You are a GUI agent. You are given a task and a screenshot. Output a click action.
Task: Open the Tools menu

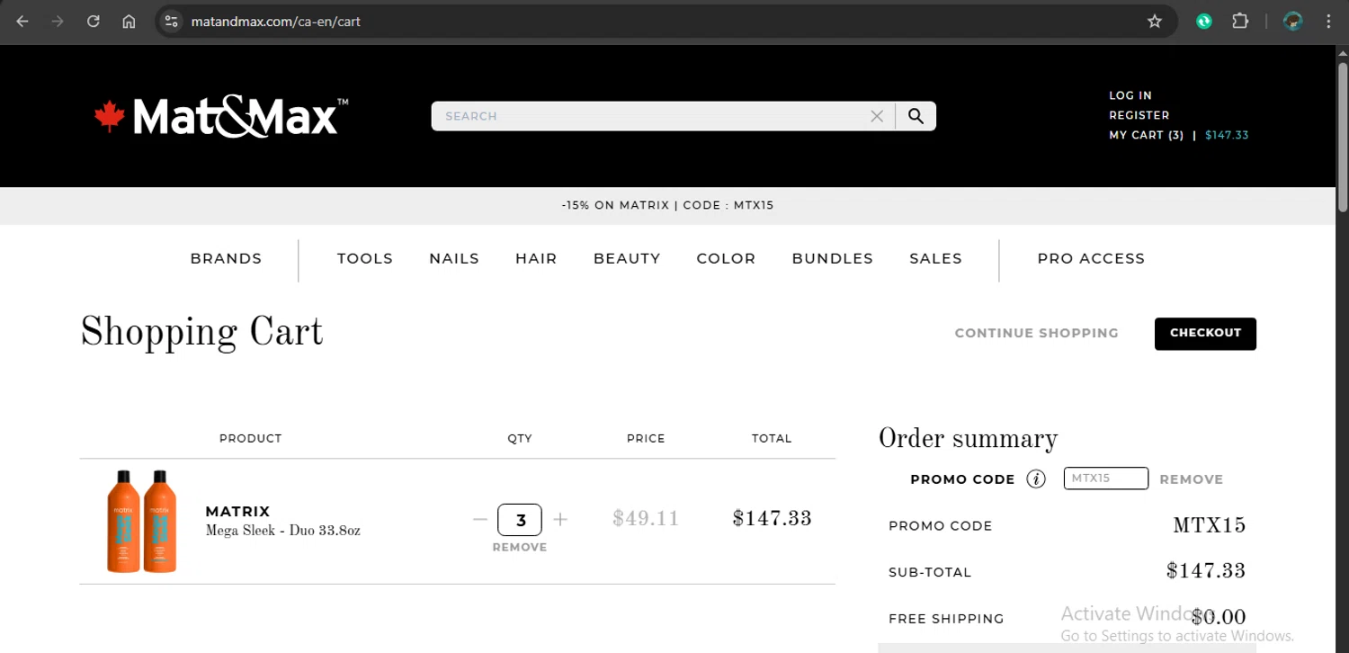click(365, 259)
